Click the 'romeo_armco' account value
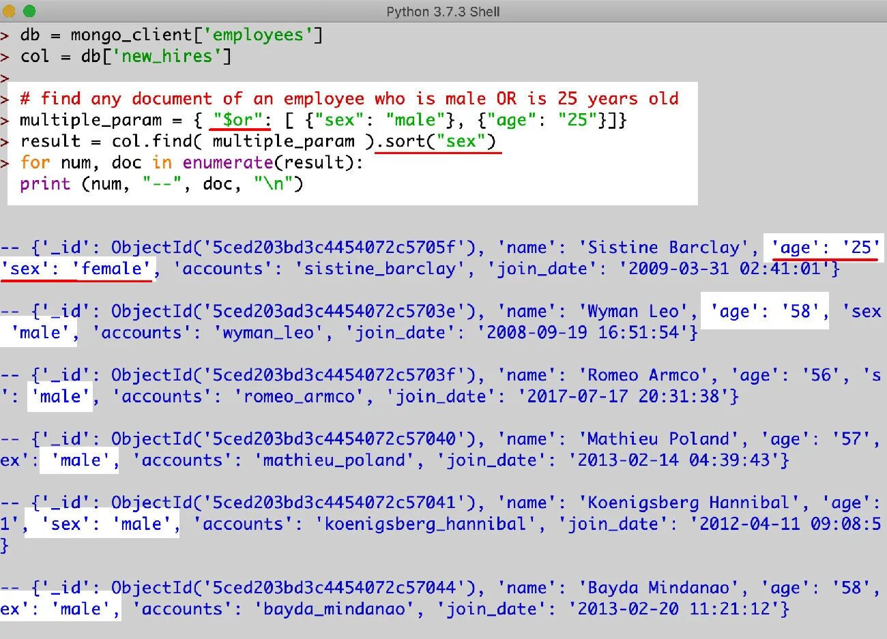The width and height of the screenshot is (887, 639). click(299, 397)
